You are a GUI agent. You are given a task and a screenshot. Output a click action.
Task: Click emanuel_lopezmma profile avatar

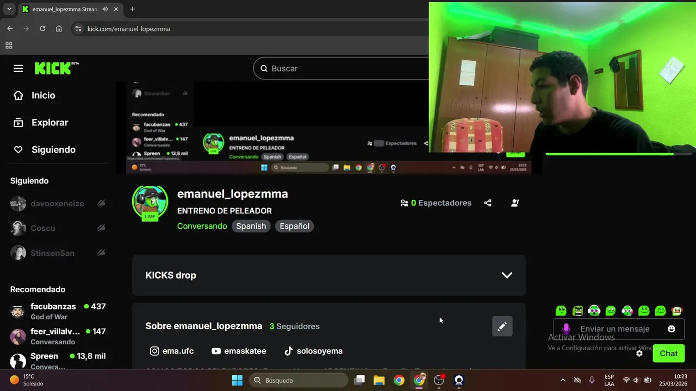point(150,203)
